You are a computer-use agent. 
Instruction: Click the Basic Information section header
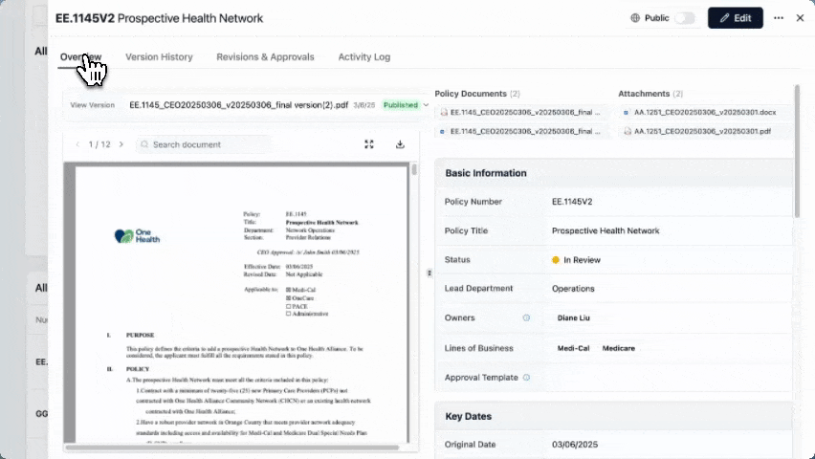tap(614, 173)
